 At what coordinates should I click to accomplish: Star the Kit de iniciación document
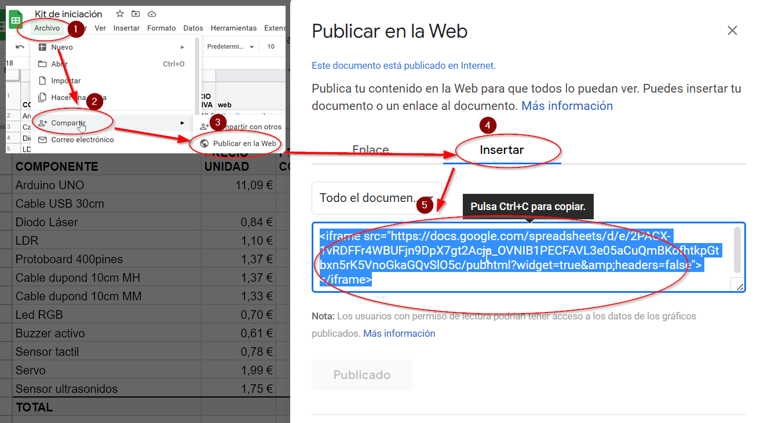tap(120, 14)
